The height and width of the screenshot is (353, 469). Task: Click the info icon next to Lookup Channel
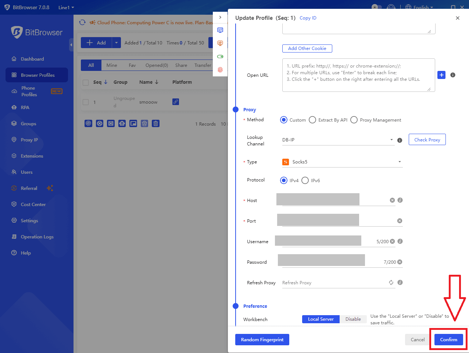tap(400, 140)
